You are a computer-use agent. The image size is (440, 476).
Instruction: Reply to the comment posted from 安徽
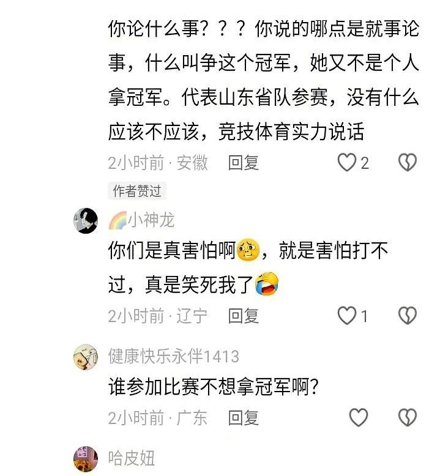pos(243,163)
